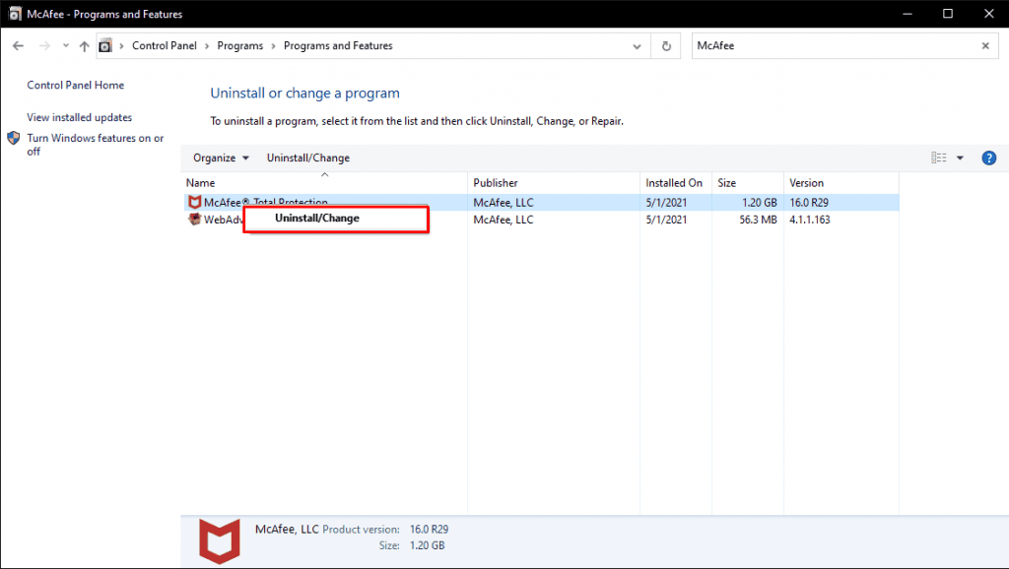1009x569 pixels.
Task: Click the Control Panel icon in address bar
Action: [x=104, y=45]
